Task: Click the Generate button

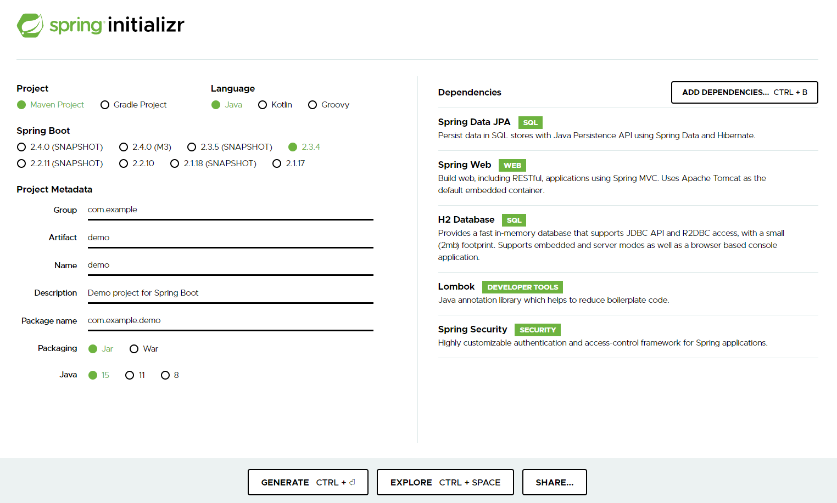Action: coord(308,482)
